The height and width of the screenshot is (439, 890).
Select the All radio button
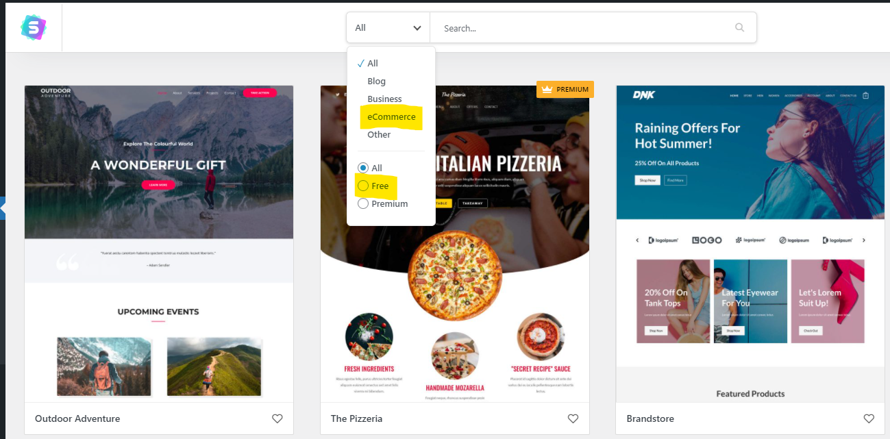coord(363,168)
